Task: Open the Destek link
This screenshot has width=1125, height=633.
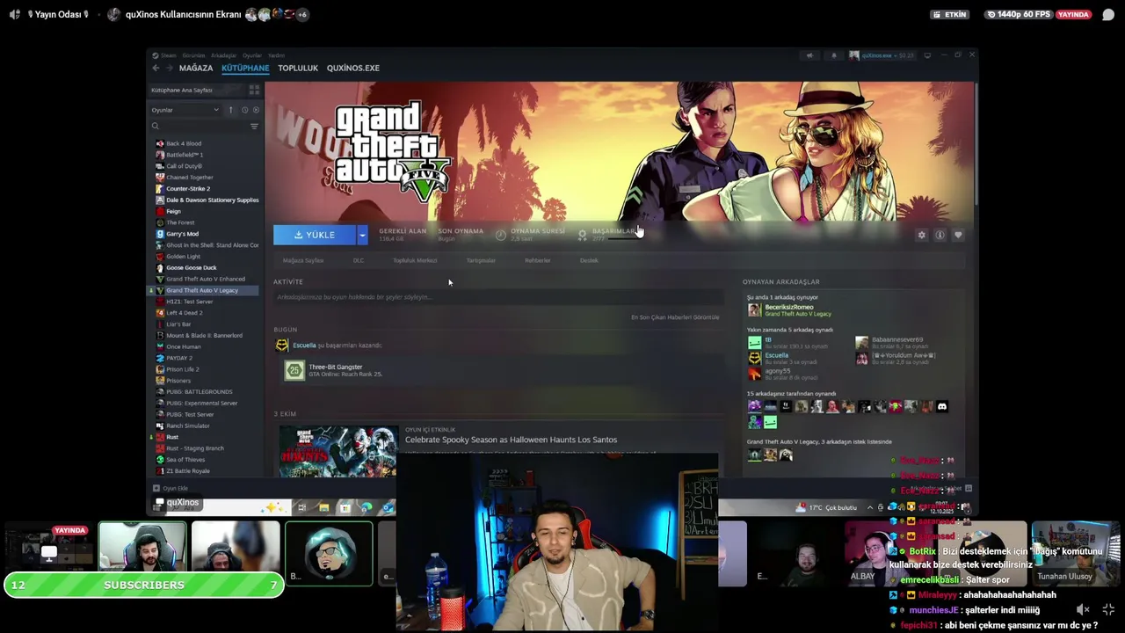Action: [589, 260]
